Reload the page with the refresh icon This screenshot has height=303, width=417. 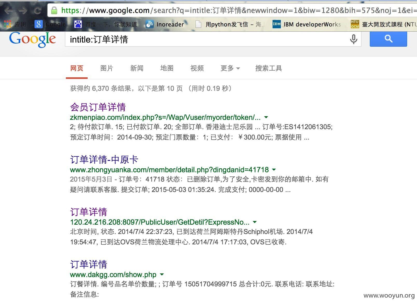[38, 10]
